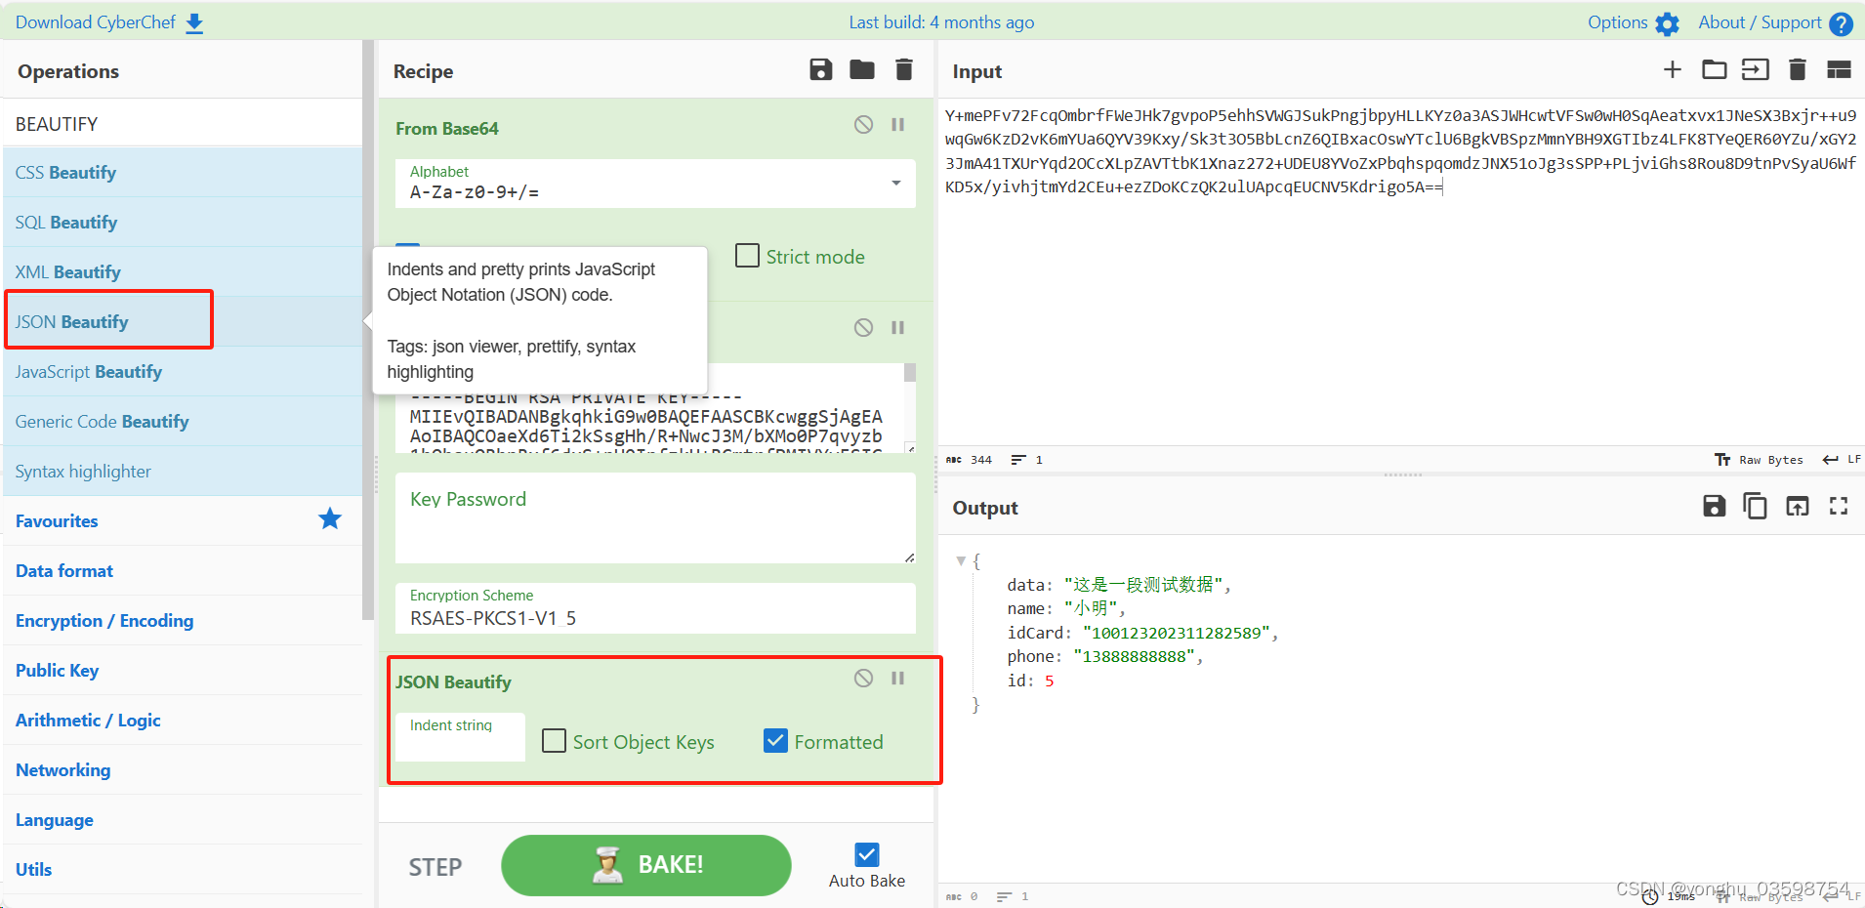1865x908 pixels.
Task: Open the Base64 Alphabet dropdown
Action: coord(894,183)
